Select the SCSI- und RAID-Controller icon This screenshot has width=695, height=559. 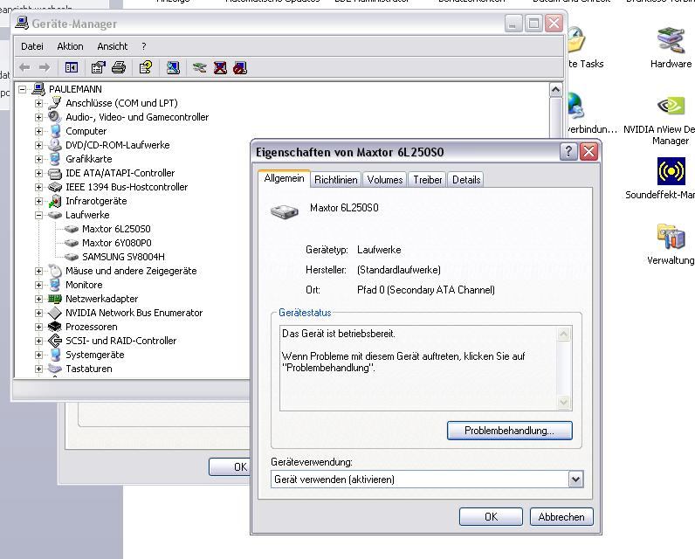(55, 341)
